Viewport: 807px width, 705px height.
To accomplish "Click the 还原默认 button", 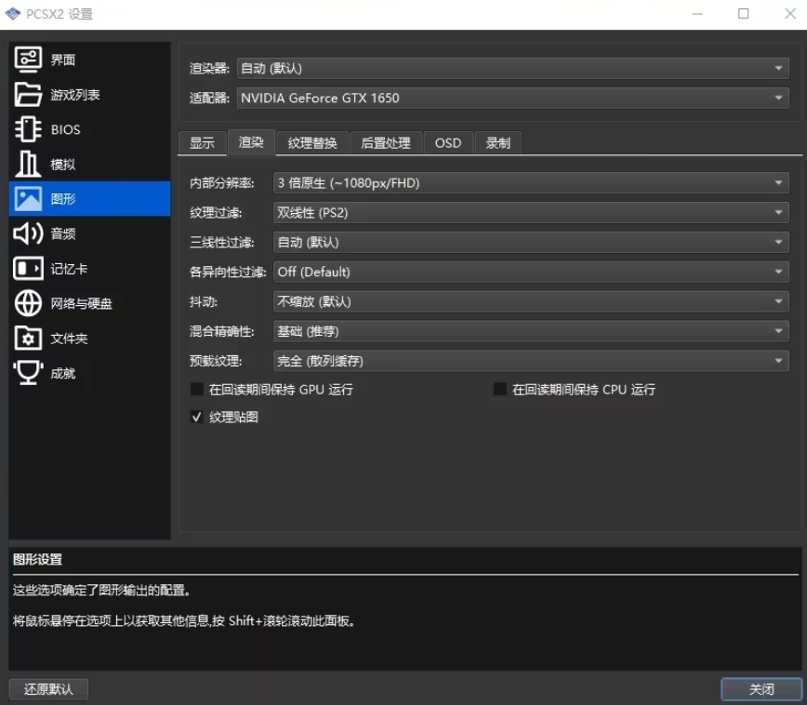I will [x=48, y=689].
